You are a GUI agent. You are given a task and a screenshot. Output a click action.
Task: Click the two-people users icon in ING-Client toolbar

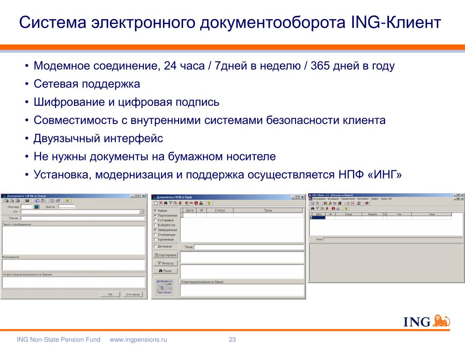(359, 203)
